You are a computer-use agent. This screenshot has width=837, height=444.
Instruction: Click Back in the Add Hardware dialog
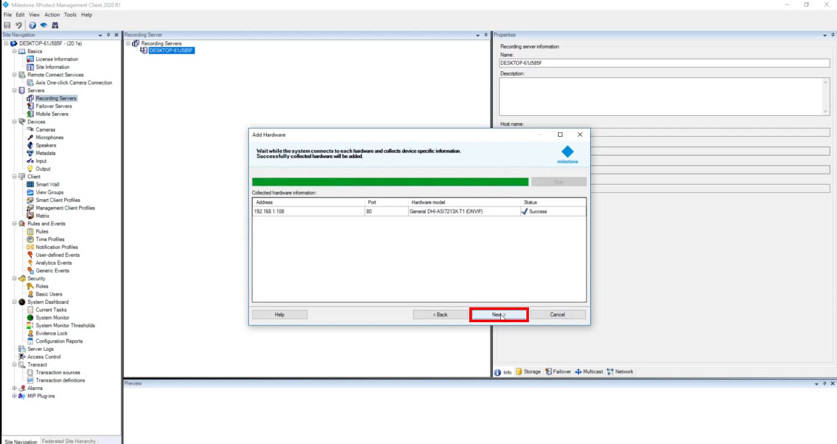pyautogui.click(x=440, y=315)
